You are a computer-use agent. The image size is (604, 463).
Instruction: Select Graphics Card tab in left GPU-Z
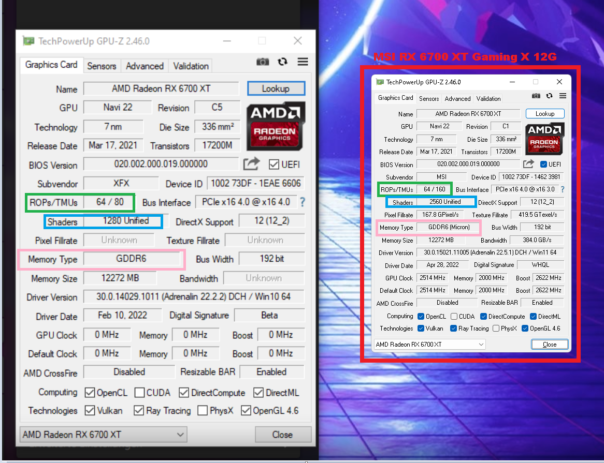[51, 65]
